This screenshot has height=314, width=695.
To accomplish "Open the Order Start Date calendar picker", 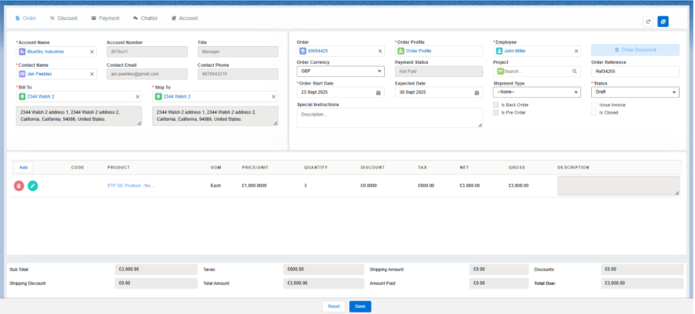I will [x=378, y=92].
